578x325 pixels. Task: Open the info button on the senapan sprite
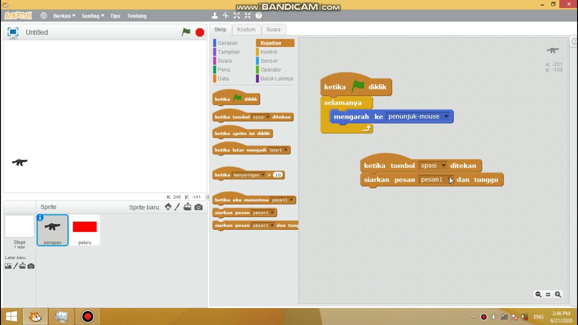pos(40,218)
